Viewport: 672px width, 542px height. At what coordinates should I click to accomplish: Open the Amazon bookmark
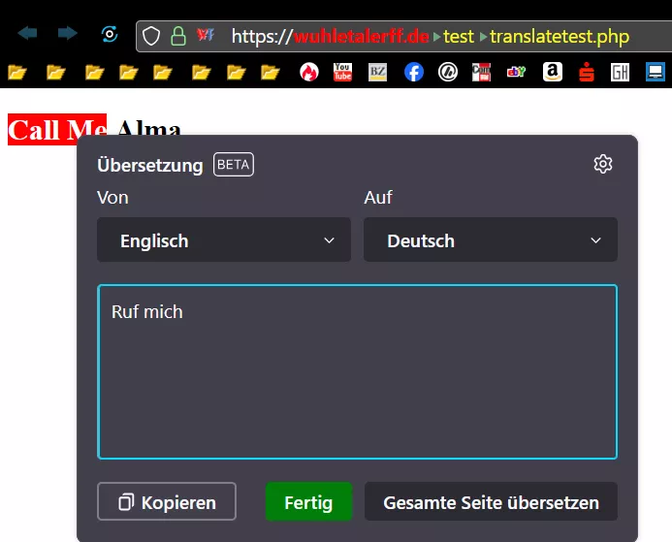(553, 72)
